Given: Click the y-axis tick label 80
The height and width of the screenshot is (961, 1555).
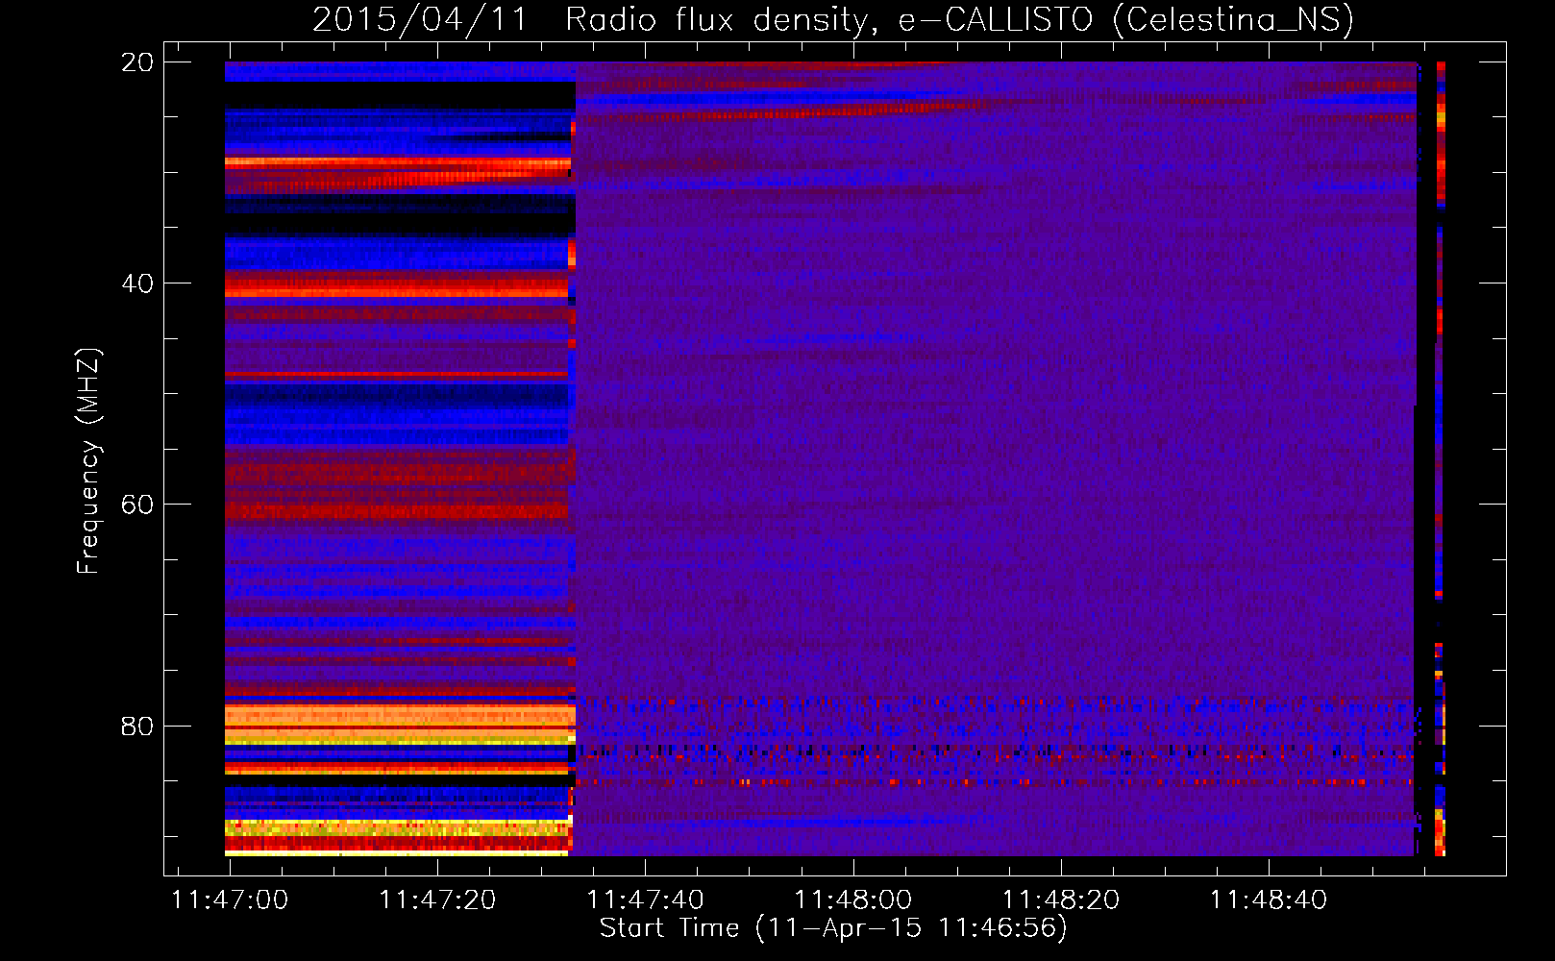Looking at the screenshot, I should (x=136, y=726).
